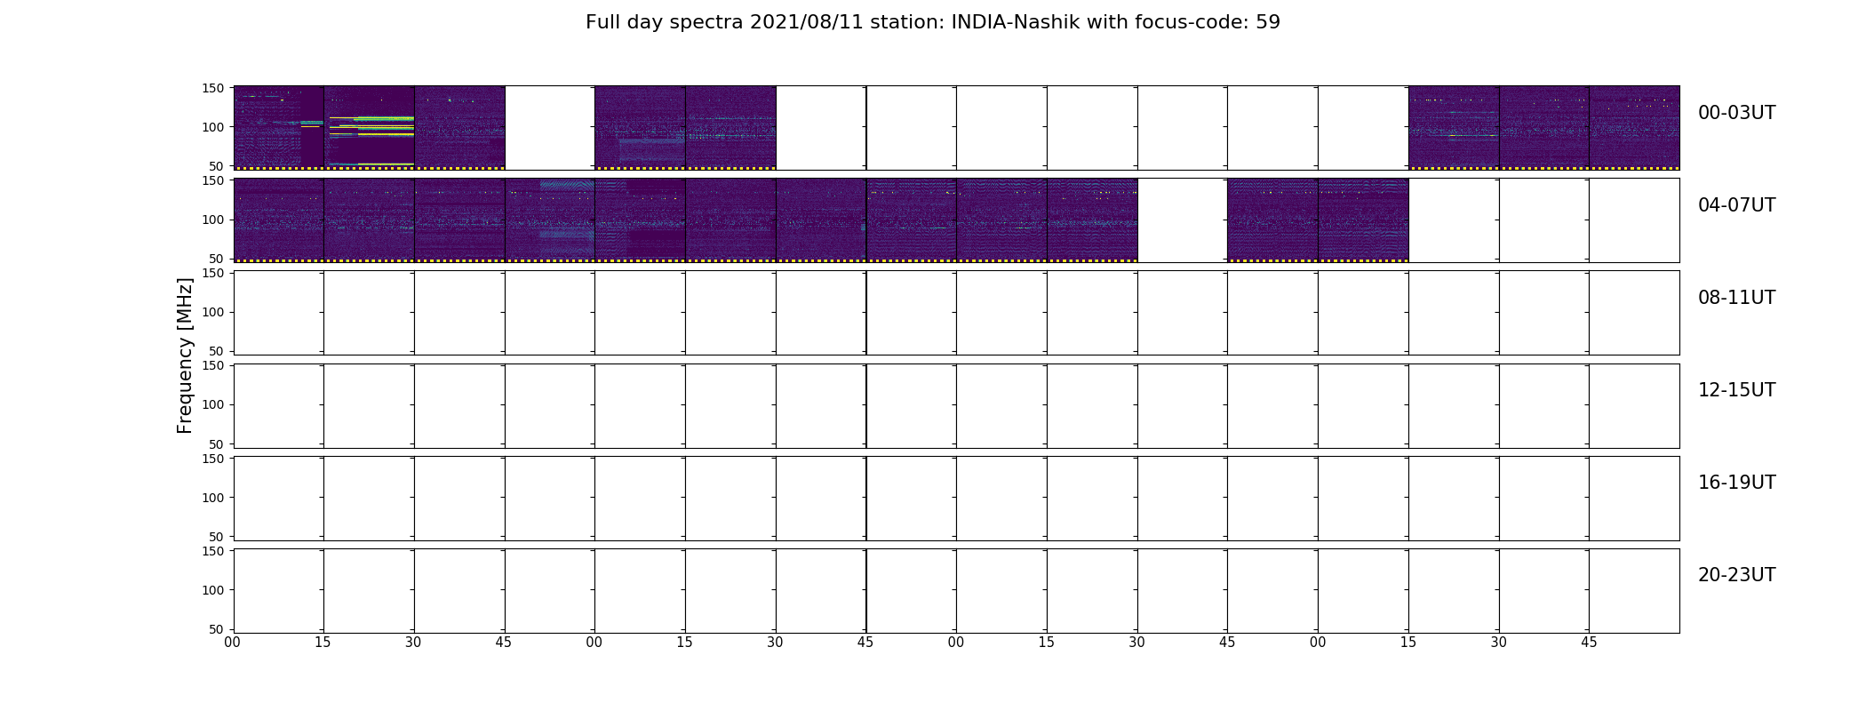This screenshot has width=1866, height=711.
Task: Select the "00-03UT" row label
Action: (x=1736, y=113)
